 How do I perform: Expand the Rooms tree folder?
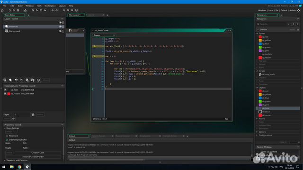tap(257, 119)
